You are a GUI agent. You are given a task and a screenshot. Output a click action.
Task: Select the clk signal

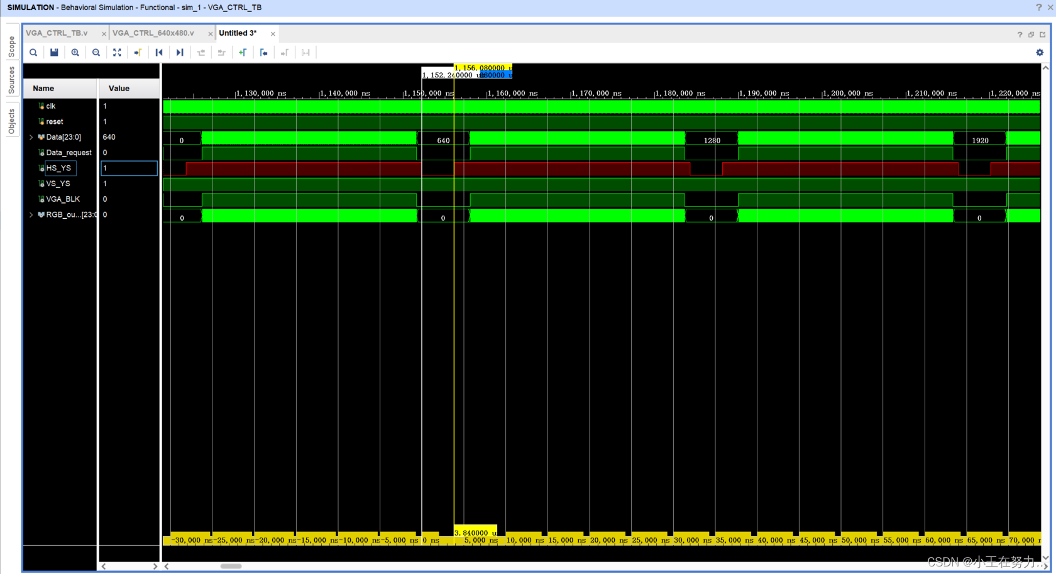50,106
